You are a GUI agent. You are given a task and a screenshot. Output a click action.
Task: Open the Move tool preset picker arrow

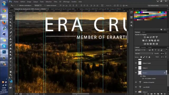(15, 6)
